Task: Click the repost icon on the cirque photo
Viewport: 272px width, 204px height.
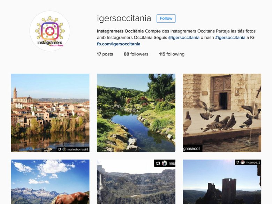Action: [158, 163]
